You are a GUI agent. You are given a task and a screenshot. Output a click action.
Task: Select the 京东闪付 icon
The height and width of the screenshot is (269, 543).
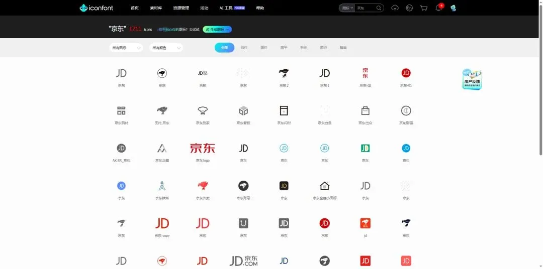284,110
